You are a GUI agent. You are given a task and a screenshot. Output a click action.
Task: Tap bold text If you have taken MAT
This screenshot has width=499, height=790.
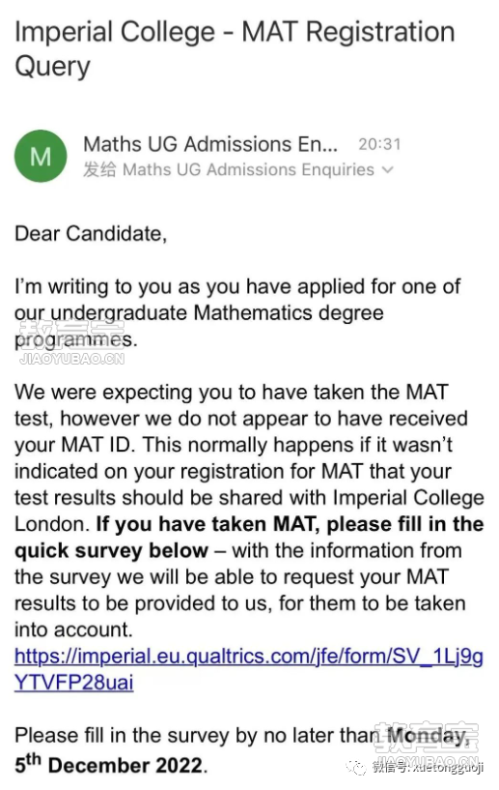pos(208,524)
